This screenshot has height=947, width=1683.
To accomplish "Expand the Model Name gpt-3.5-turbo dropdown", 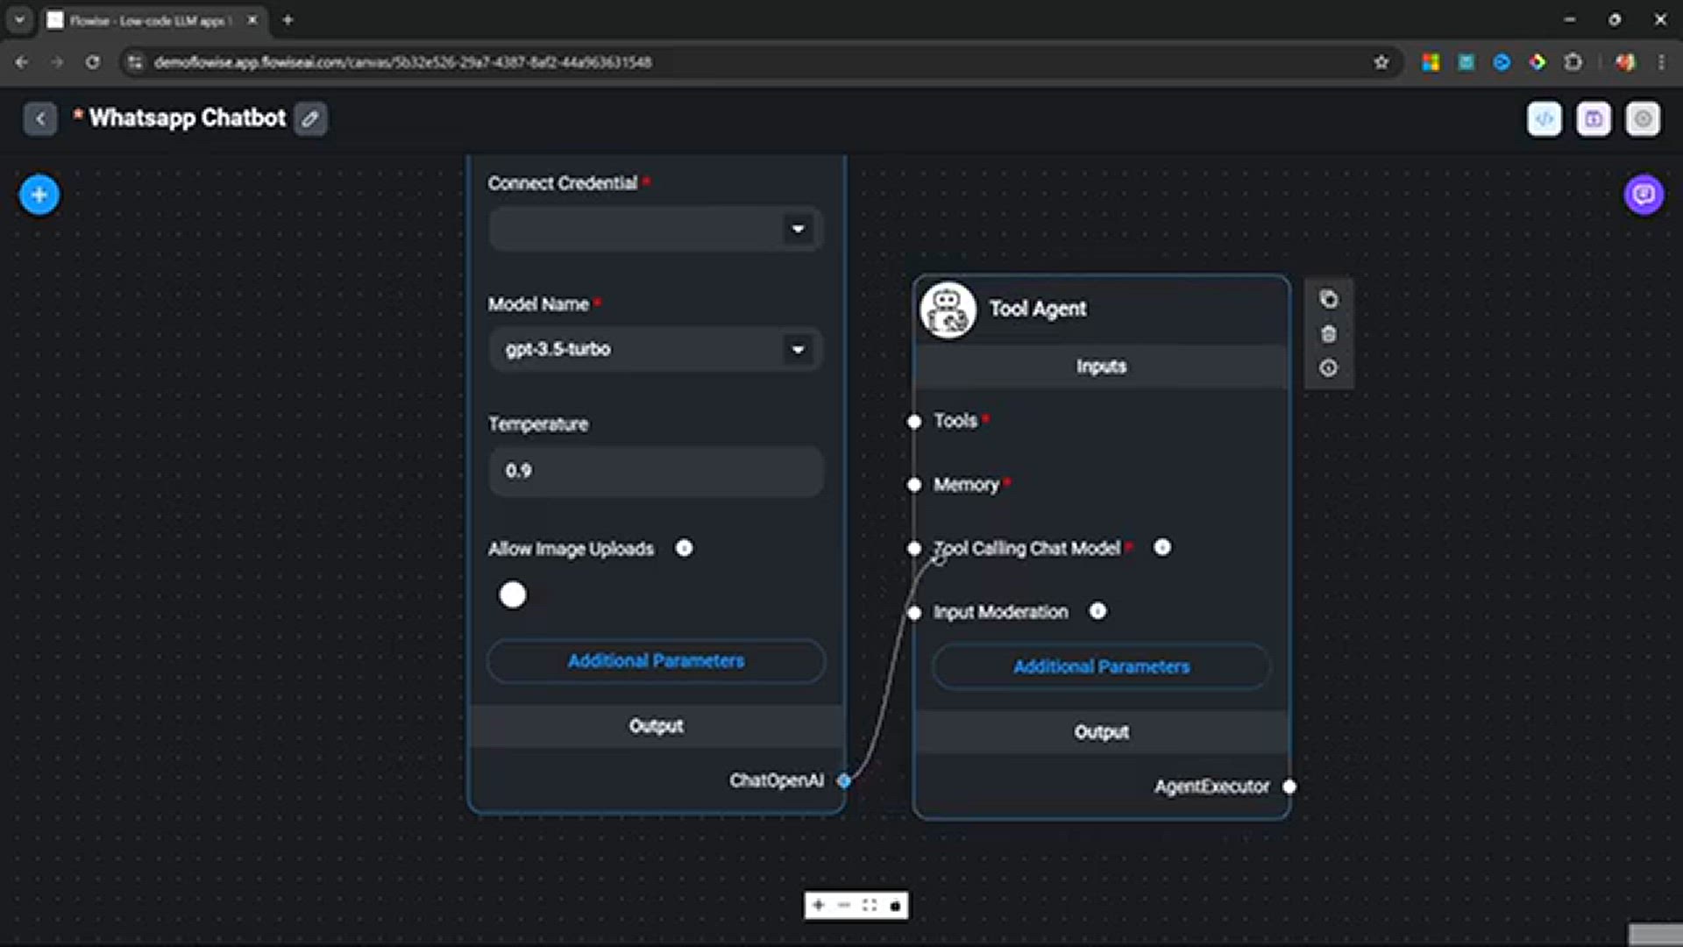I will 656,349.
